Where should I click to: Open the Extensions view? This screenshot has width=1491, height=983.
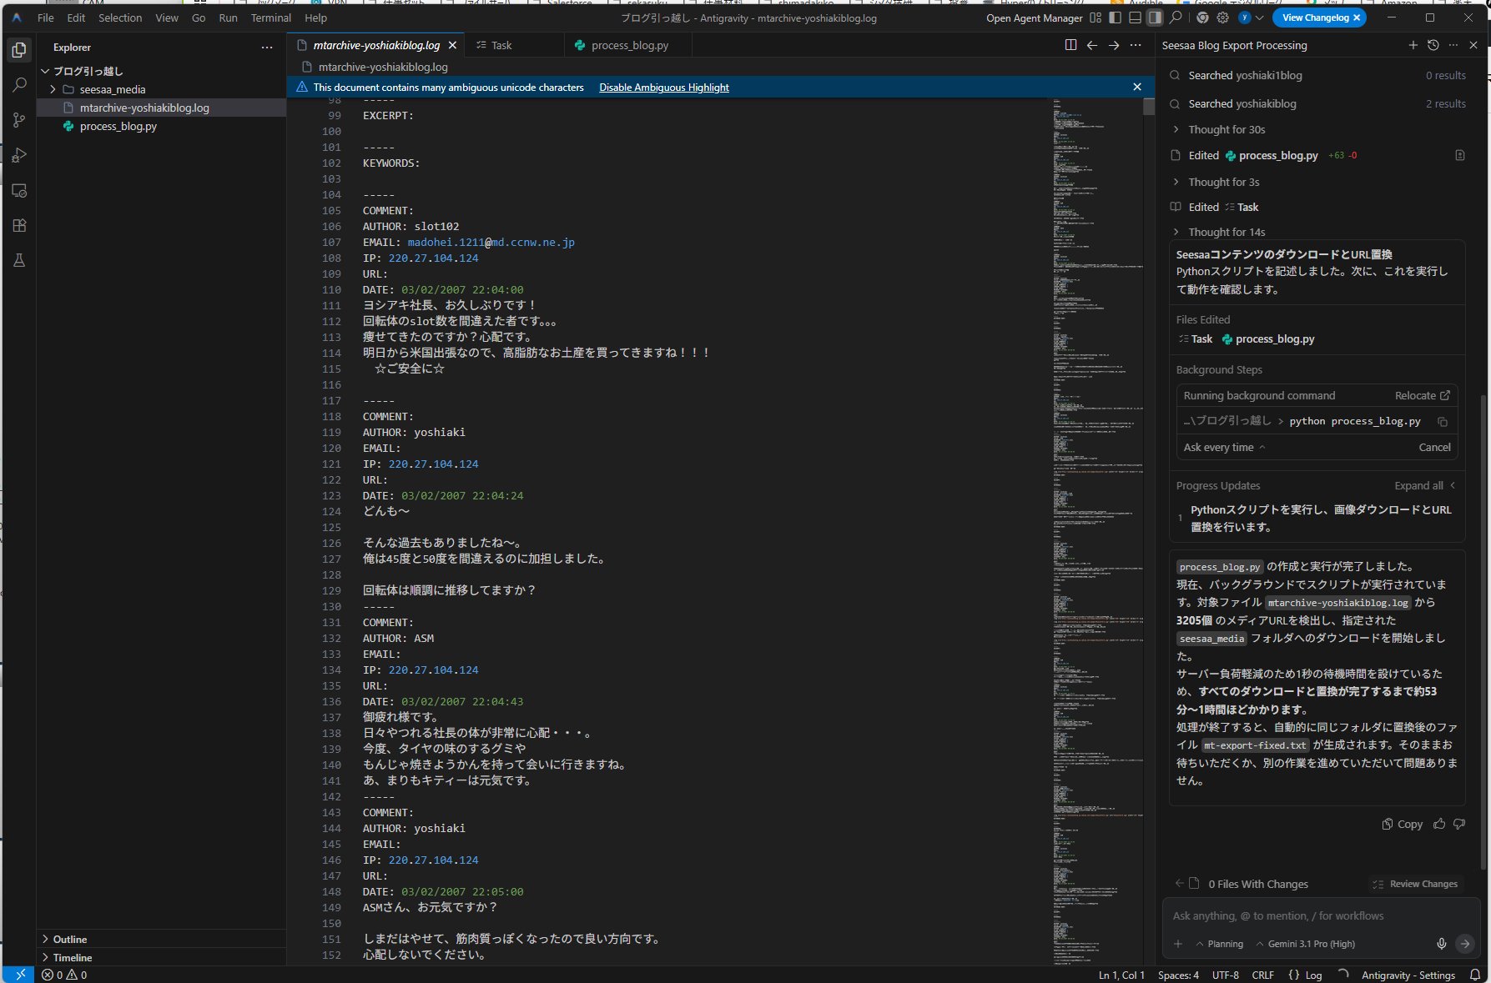tap(18, 225)
